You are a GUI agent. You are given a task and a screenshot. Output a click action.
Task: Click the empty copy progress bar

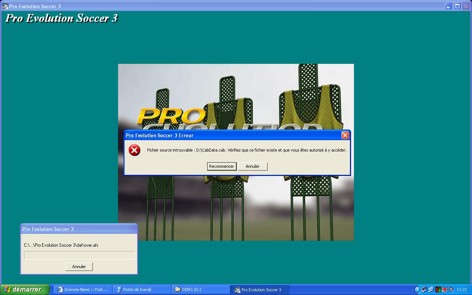point(79,255)
